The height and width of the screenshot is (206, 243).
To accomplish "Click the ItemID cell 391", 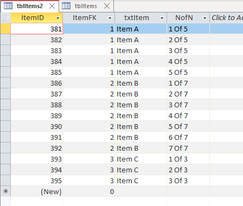I will (x=37, y=137).
